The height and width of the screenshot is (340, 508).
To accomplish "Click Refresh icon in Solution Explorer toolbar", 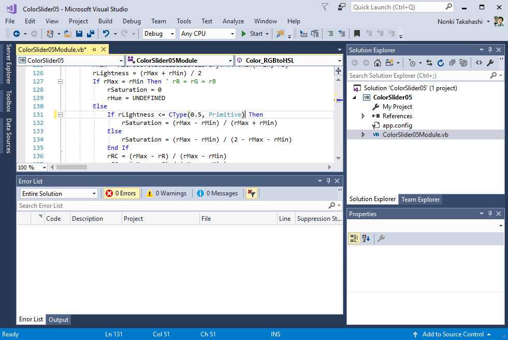I will [x=441, y=63].
